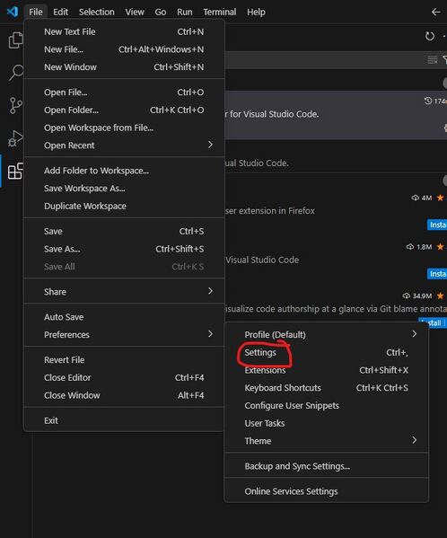
Task: Select Open Workspace from File...
Action: 124,128
